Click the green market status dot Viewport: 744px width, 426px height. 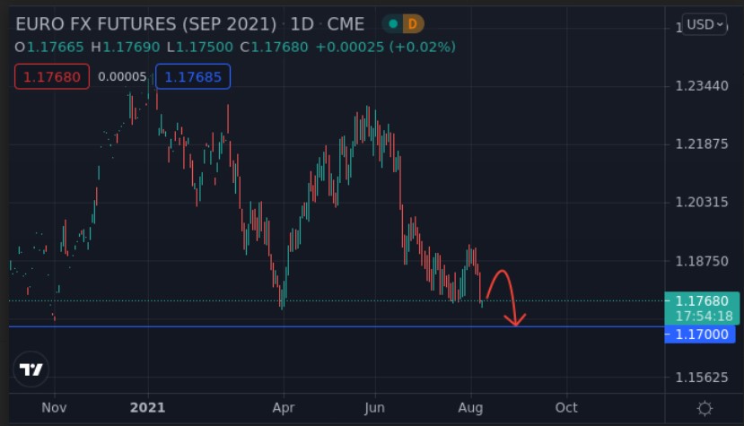coord(392,22)
